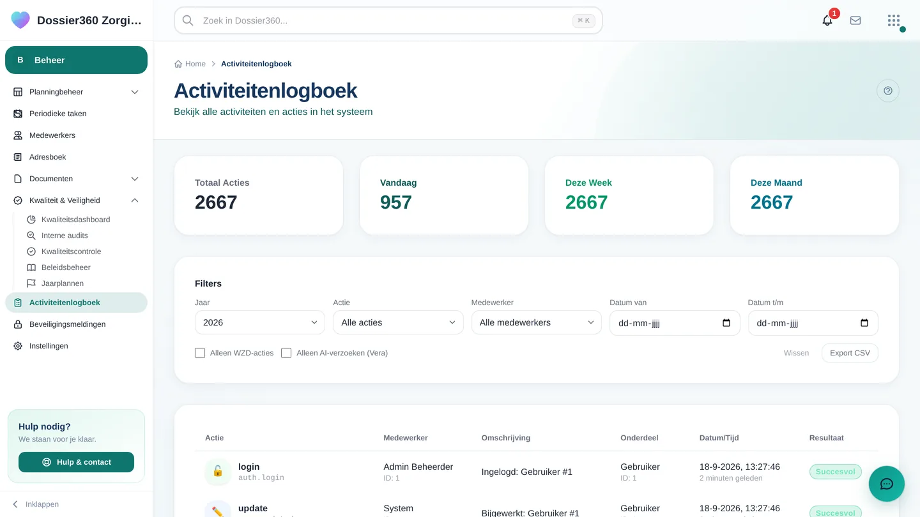Viewport: 920px width, 517px height.
Task: Select Activiteitenlogboek in the sidebar
Action: tap(76, 303)
